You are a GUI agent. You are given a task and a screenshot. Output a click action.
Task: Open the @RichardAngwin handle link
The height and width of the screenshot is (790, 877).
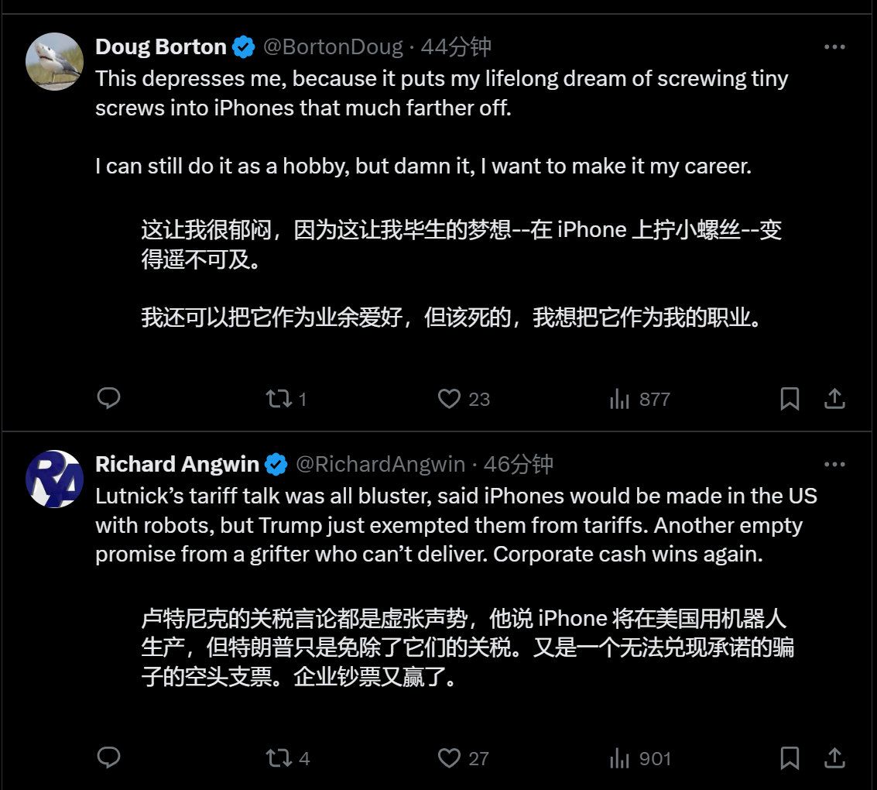(x=380, y=464)
